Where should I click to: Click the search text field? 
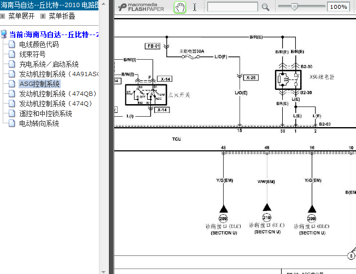click(x=232, y=7)
